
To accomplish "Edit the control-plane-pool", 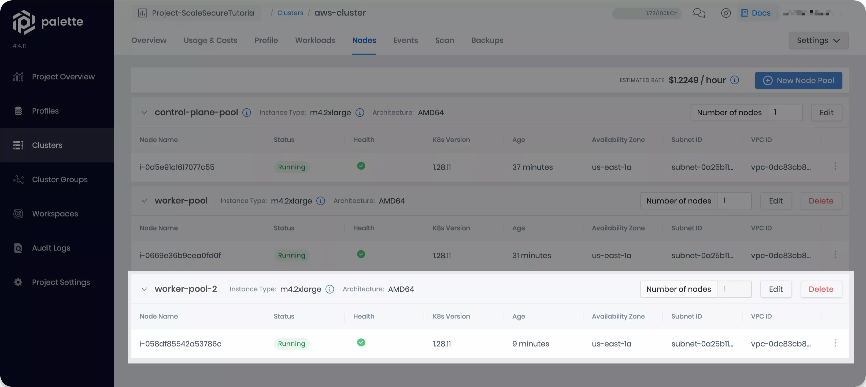I will tap(826, 113).
